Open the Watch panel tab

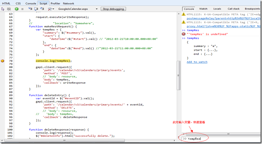tap(203, 9)
